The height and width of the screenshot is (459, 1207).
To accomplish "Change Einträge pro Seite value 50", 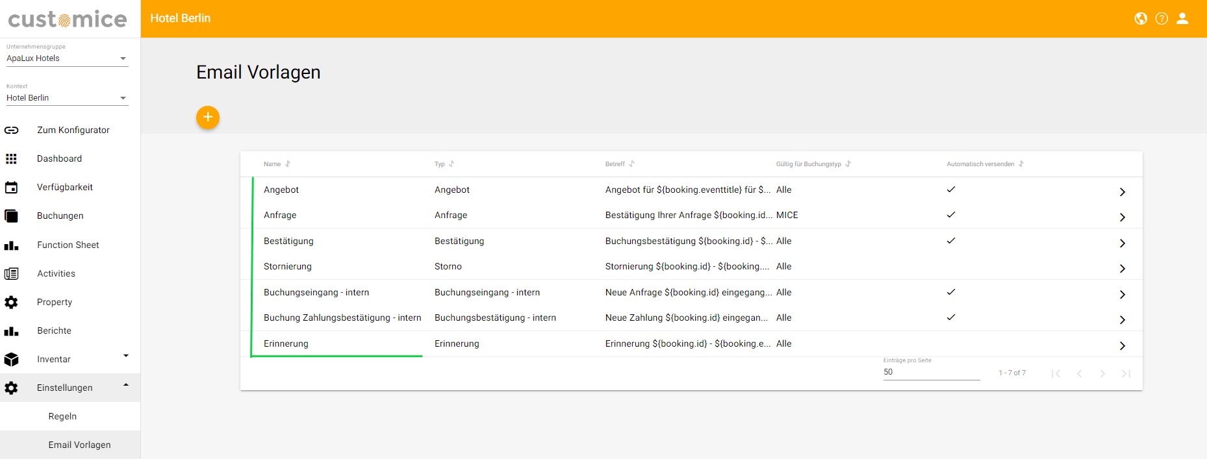I will 931,372.
